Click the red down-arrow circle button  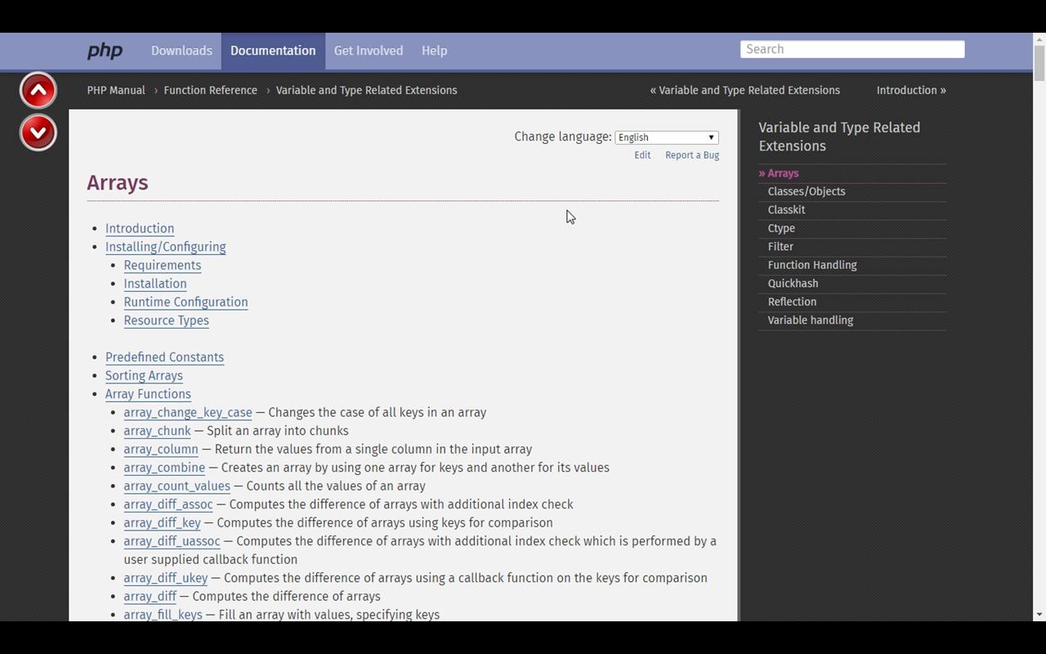click(38, 132)
